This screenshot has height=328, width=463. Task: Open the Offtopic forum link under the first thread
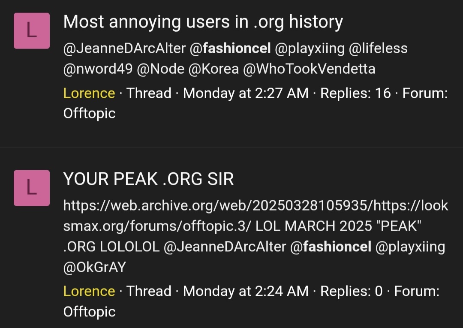click(x=89, y=113)
